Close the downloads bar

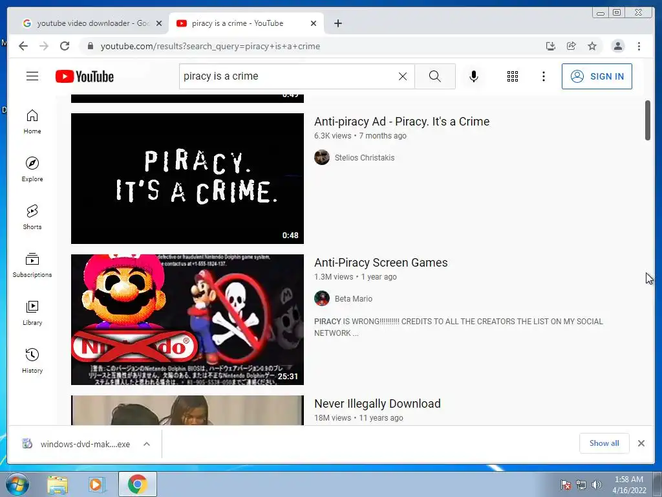tap(641, 443)
